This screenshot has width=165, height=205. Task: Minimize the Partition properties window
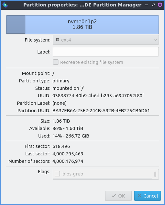(x=147, y=5)
